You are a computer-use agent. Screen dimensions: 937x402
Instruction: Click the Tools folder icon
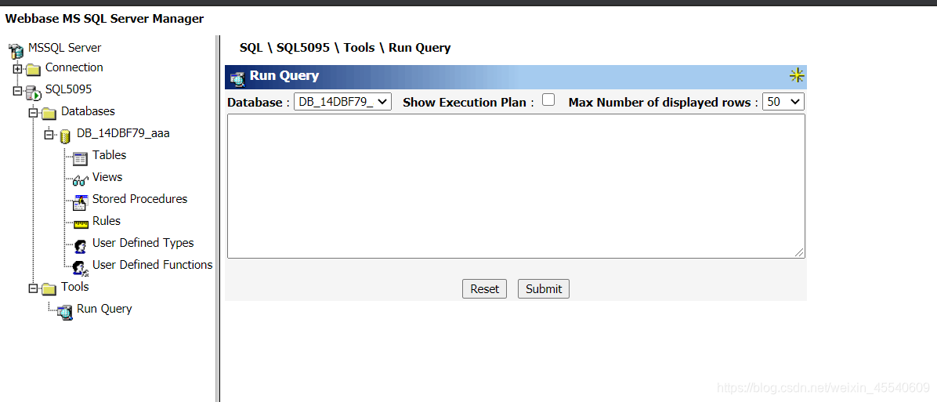click(49, 289)
